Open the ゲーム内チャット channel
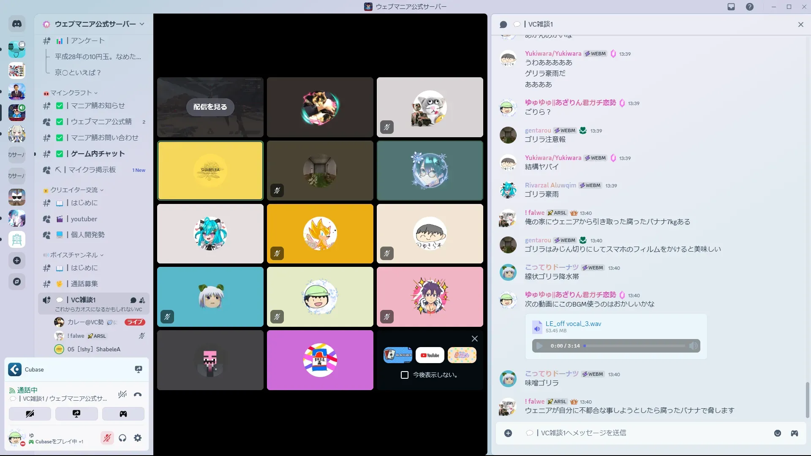Image resolution: width=811 pixels, height=456 pixels. click(x=98, y=154)
